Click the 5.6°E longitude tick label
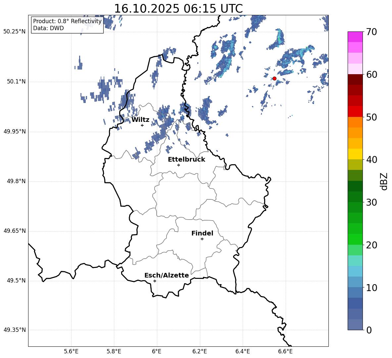 [71, 351]
